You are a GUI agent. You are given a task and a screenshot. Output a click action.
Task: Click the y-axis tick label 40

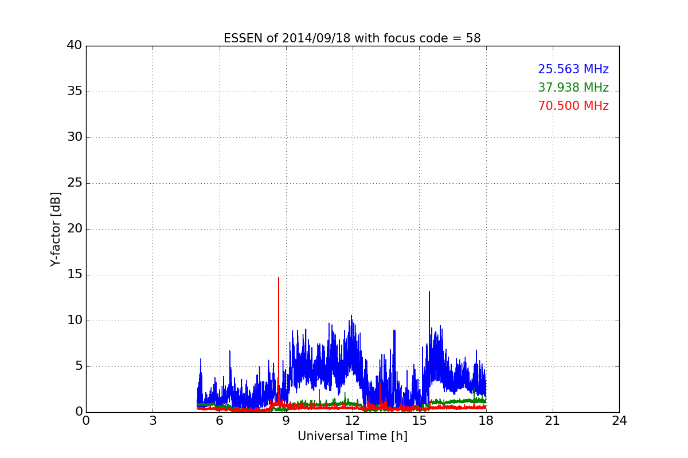click(x=75, y=46)
